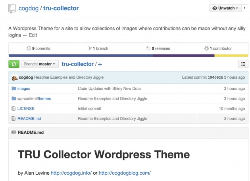Click the README.md header title
This screenshot has height=181, width=250.
[x=31, y=133]
